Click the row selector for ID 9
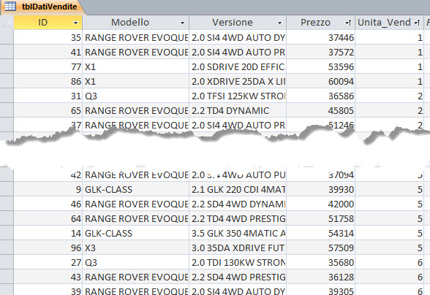The height and width of the screenshot is (295, 430). 7,189
